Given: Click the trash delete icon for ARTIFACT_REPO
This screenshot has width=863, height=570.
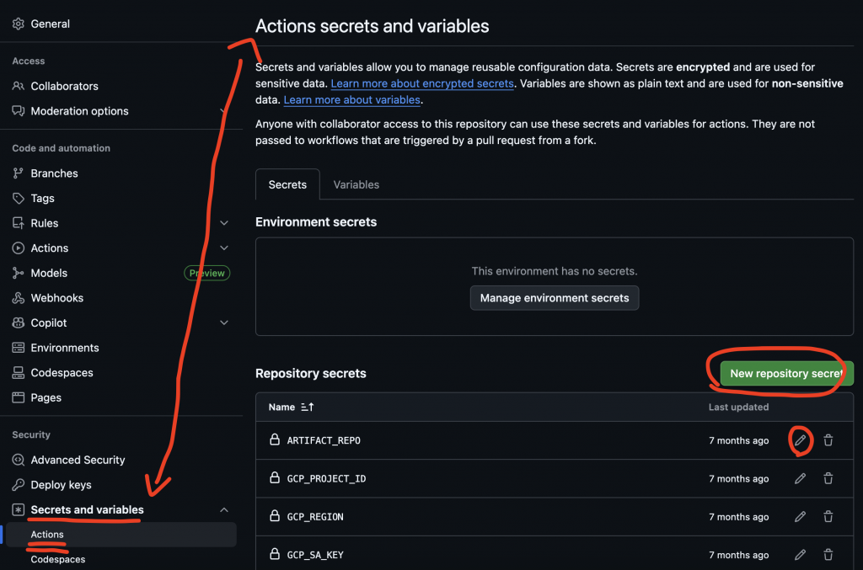Looking at the screenshot, I should [x=828, y=440].
